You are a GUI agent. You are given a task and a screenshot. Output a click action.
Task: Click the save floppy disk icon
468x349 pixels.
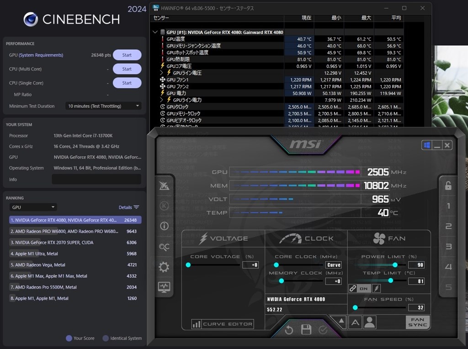click(x=306, y=330)
